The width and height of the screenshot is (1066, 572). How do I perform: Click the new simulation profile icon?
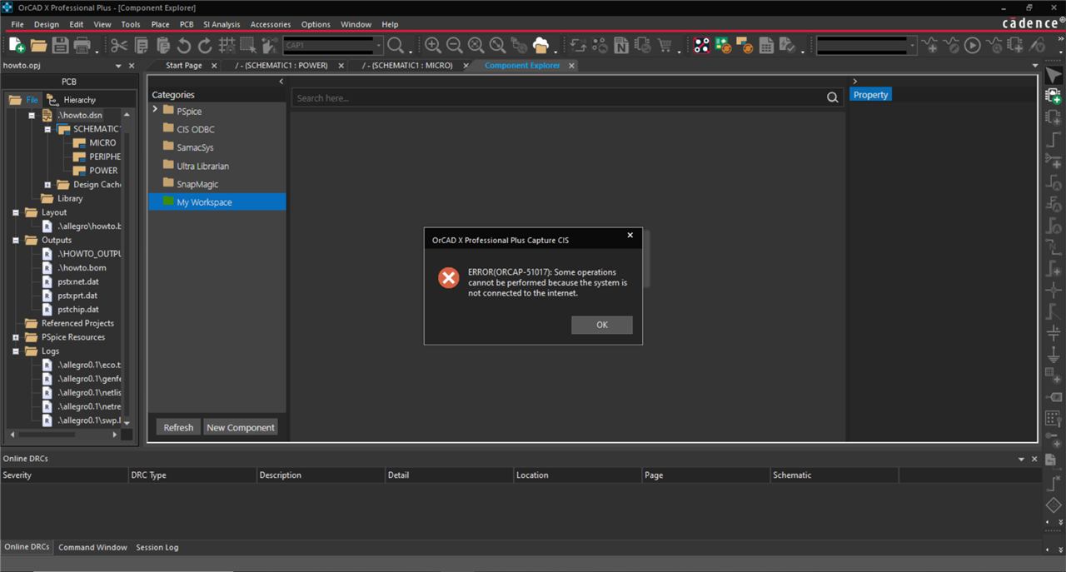pyautogui.click(x=930, y=45)
